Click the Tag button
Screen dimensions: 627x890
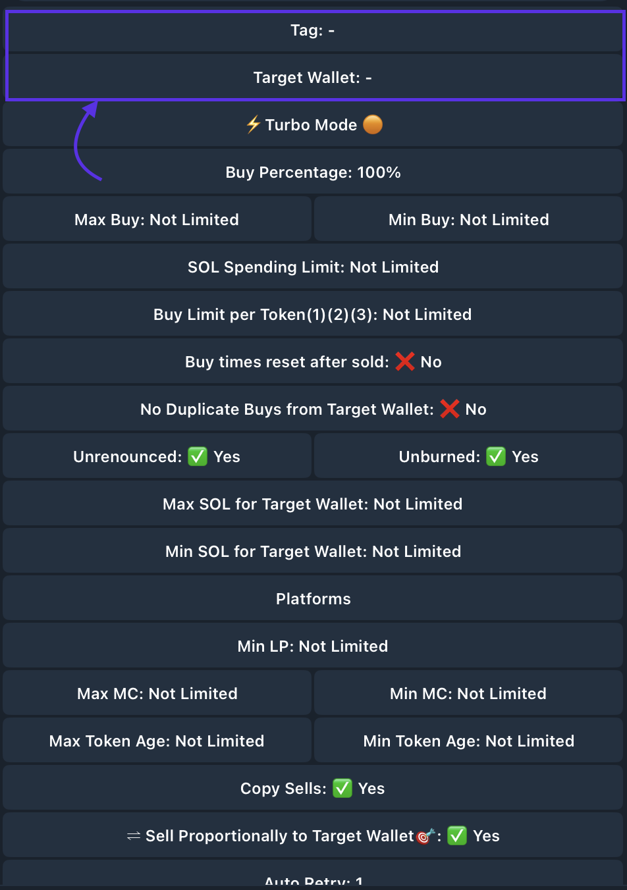[313, 30]
